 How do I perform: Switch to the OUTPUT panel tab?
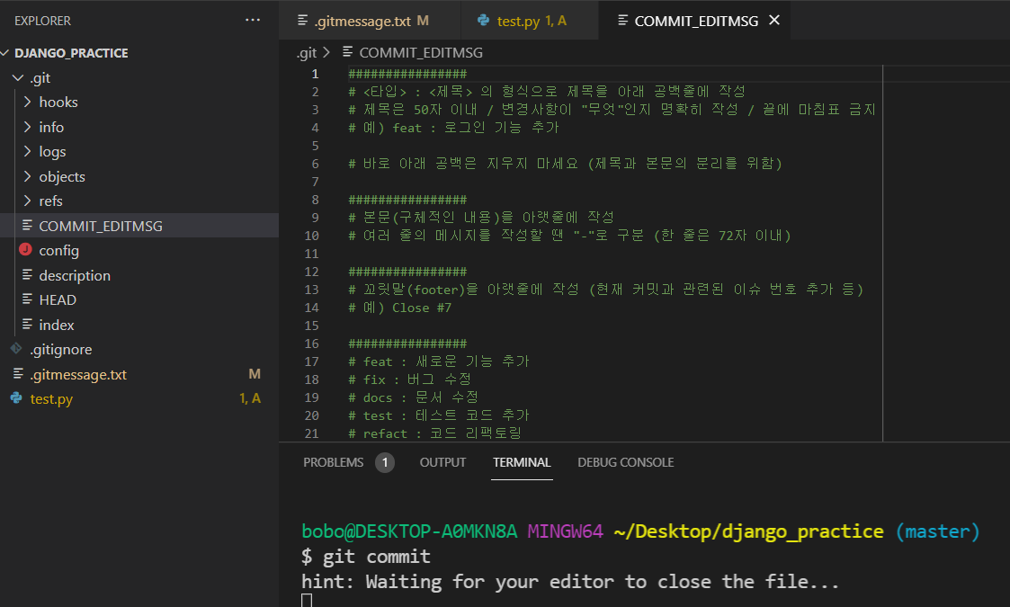(442, 462)
